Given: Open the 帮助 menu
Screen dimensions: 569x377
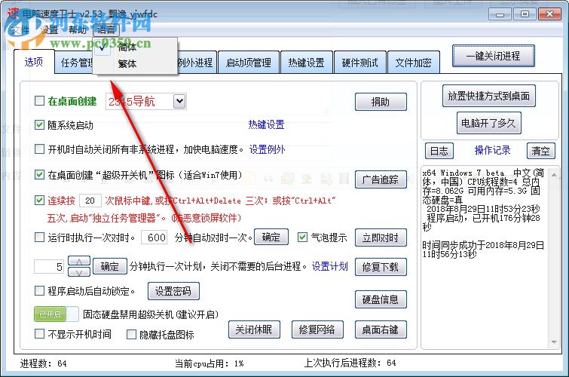Looking at the screenshot, I should [78, 29].
